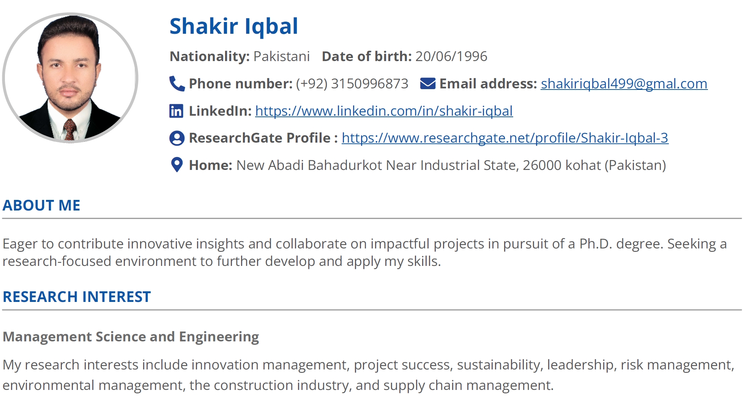Click the LinkedIn logo icon
Image resolution: width=744 pixels, height=396 pixels.
176,111
